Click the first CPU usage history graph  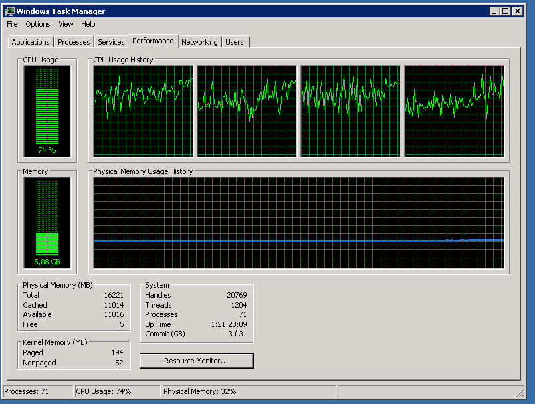pos(143,111)
